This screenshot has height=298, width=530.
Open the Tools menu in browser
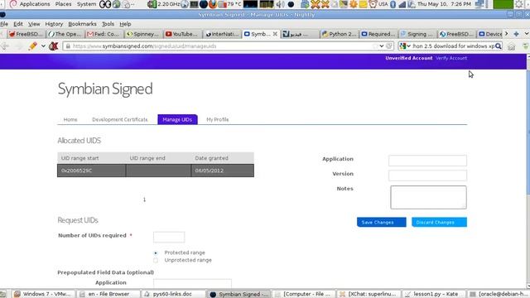108,24
